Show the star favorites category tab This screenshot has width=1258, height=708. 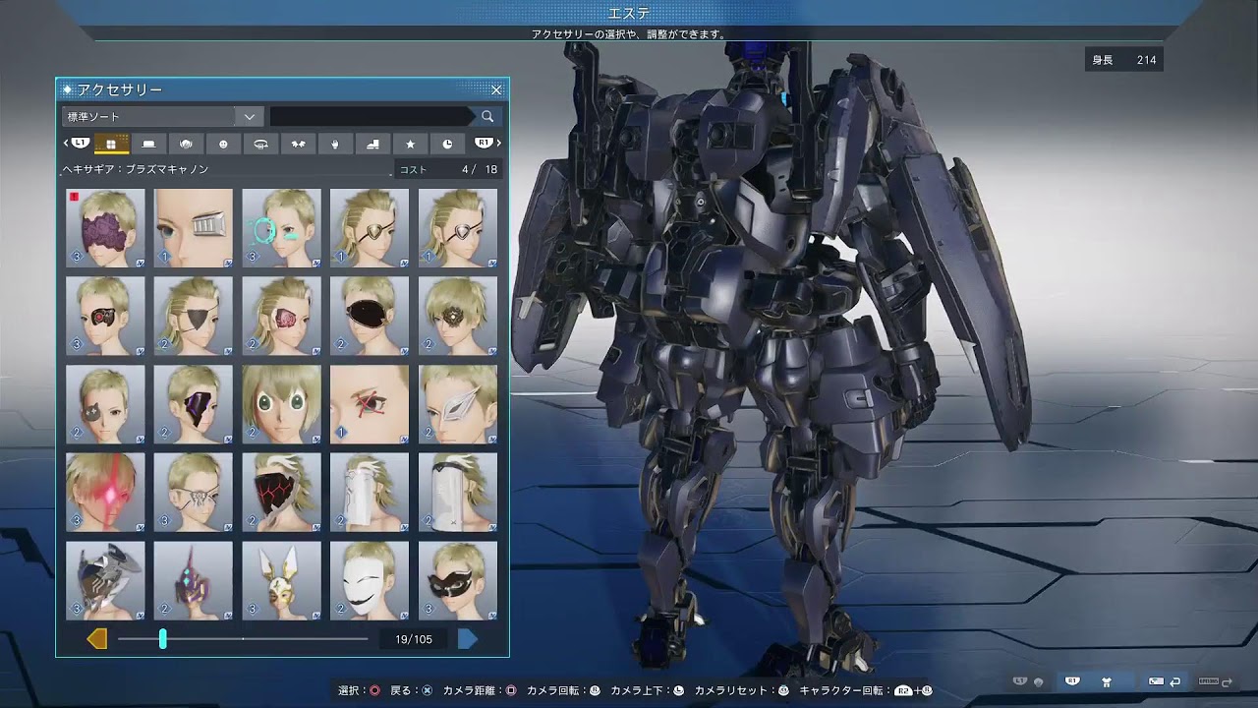click(x=410, y=144)
